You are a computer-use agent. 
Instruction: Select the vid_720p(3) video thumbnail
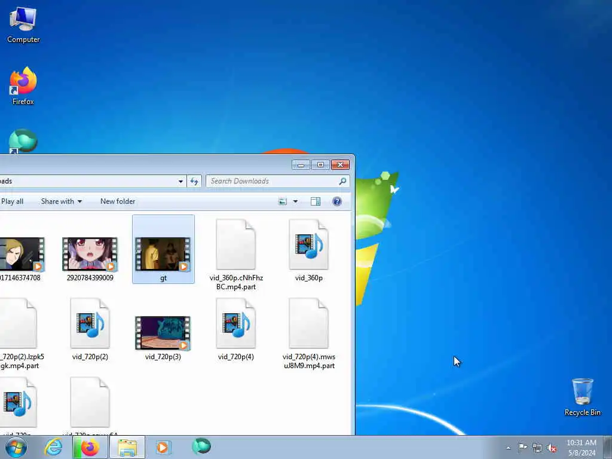click(163, 333)
